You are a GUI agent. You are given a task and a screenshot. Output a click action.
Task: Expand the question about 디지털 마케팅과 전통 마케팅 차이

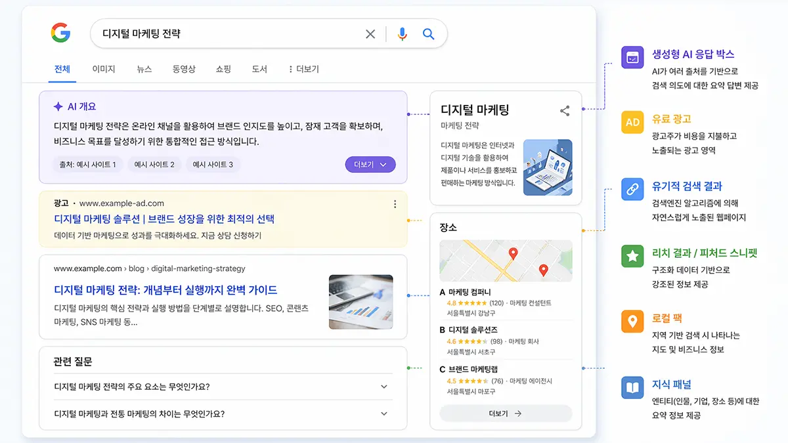tap(384, 413)
